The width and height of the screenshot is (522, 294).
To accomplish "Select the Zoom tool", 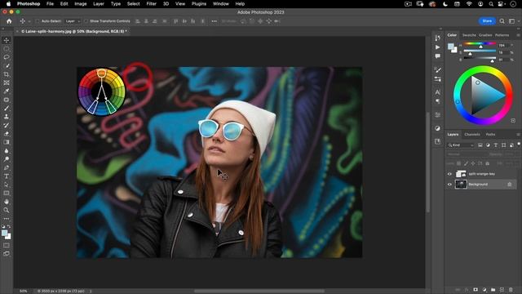I will (7, 211).
